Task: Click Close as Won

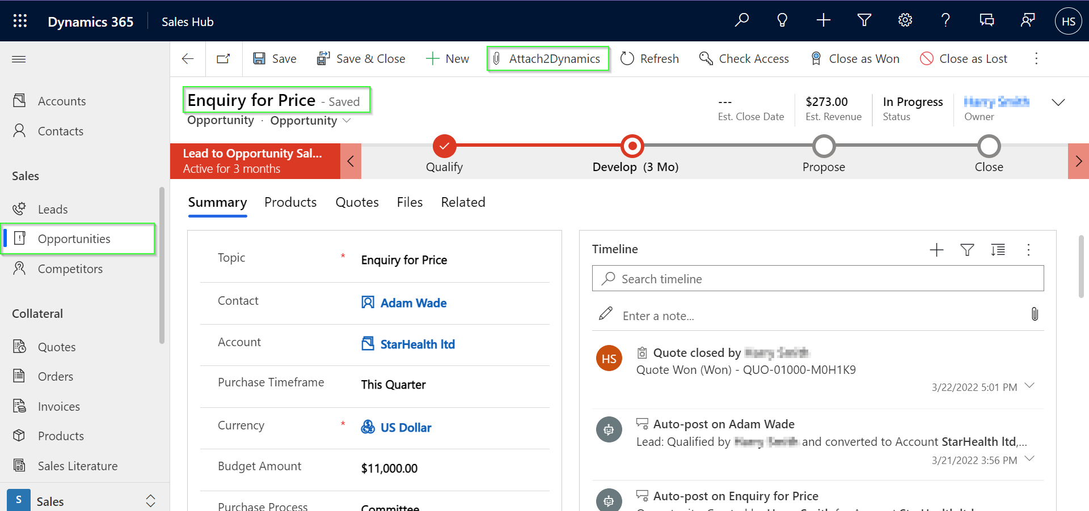Action: 855,58
